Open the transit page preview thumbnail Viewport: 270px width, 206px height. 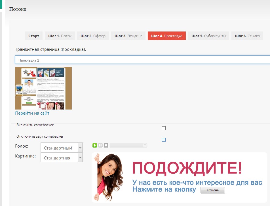coord(43,88)
